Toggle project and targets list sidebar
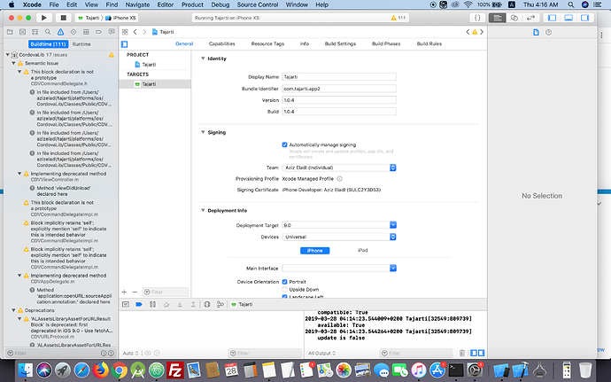Screen dimensions: 611x382 click(x=124, y=44)
